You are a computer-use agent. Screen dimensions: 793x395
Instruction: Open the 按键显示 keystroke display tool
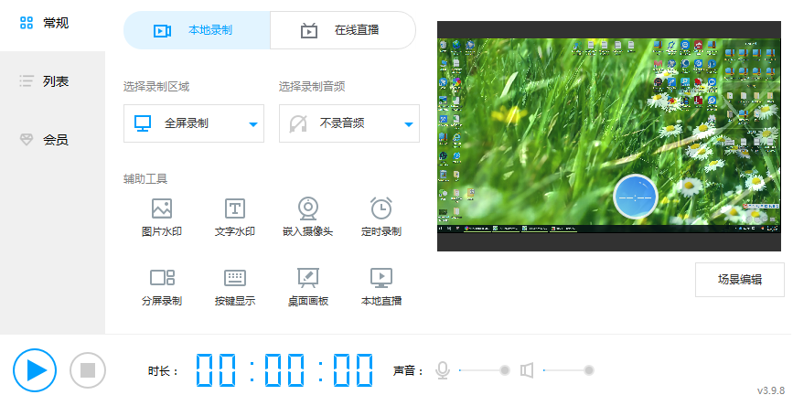(235, 287)
